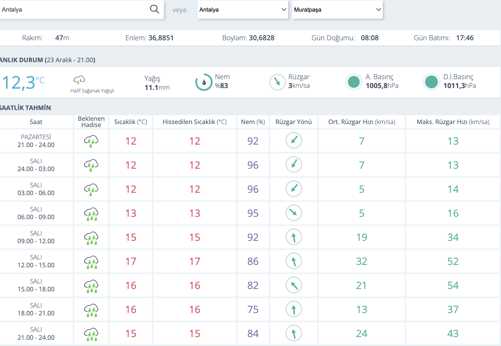
Task: Click the SALI 12.00 - 15.00 time cell
Action: click(36, 261)
